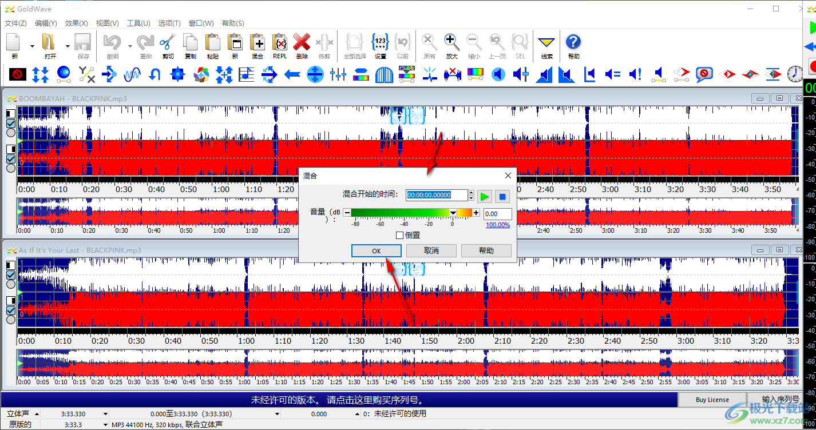
Task: Open the 文件(Z) menu
Action: coord(15,23)
